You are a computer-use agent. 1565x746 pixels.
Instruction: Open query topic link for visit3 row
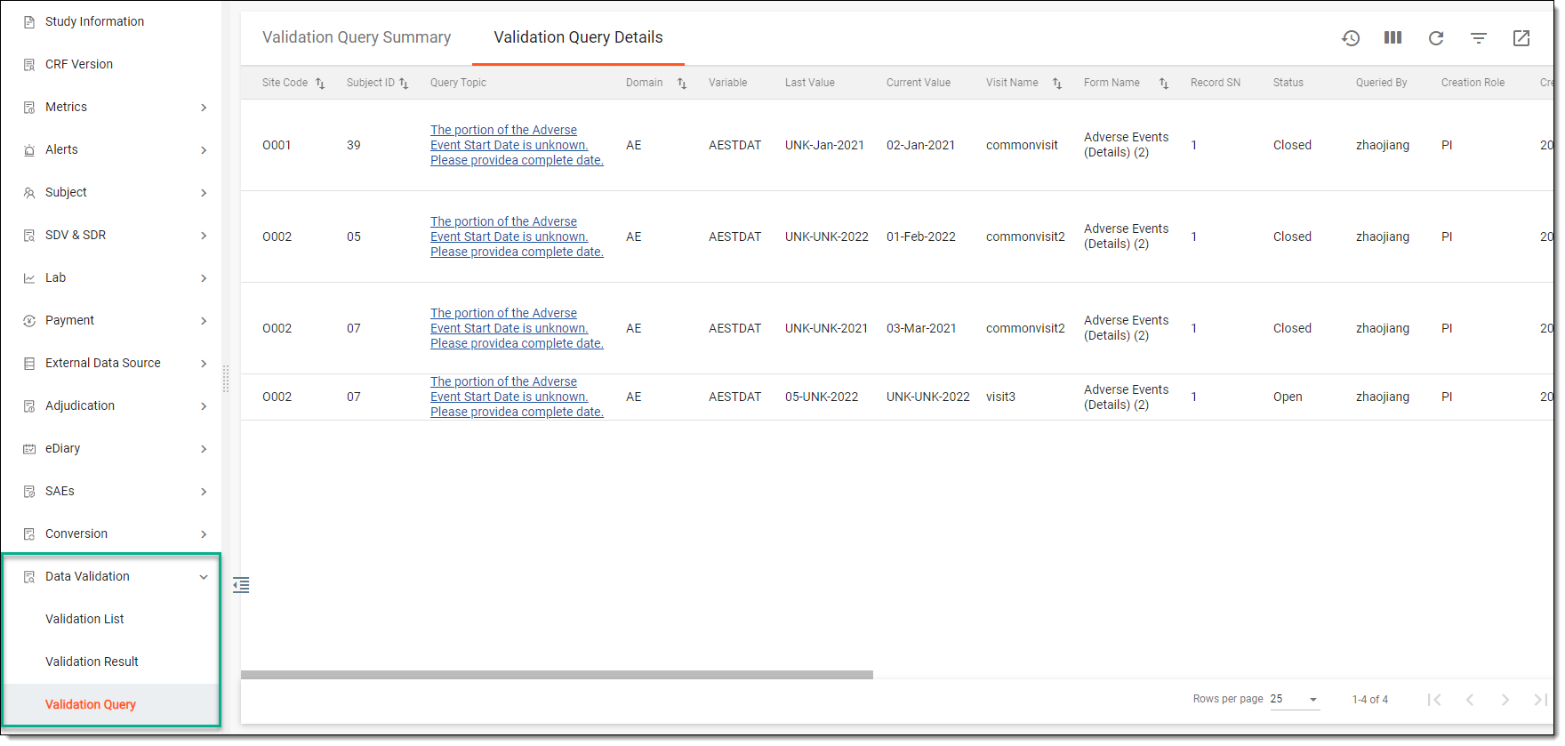click(x=517, y=397)
